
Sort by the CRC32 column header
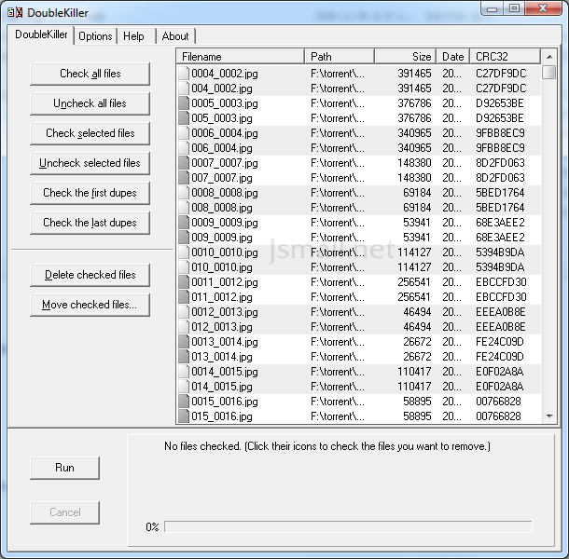tap(506, 57)
